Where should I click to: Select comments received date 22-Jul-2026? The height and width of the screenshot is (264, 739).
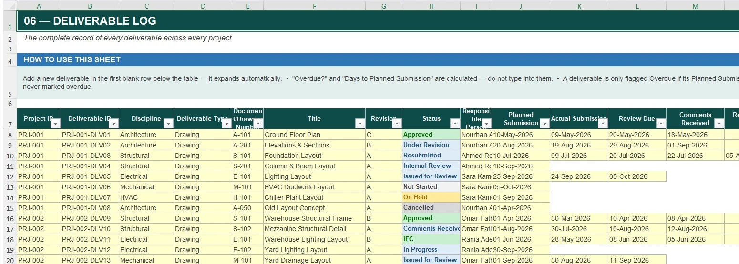695,156
